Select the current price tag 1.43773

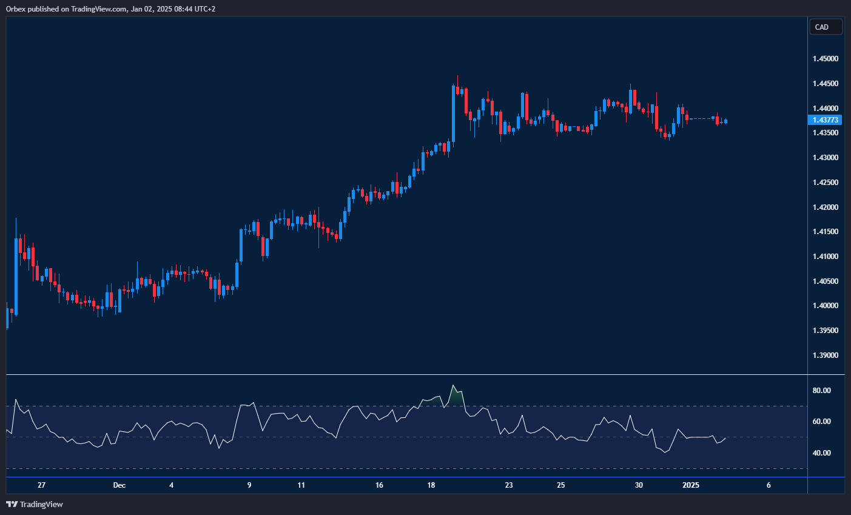[826, 120]
